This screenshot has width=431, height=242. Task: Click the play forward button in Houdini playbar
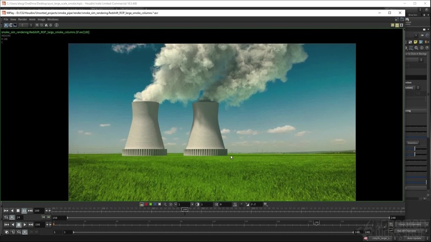(25, 225)
